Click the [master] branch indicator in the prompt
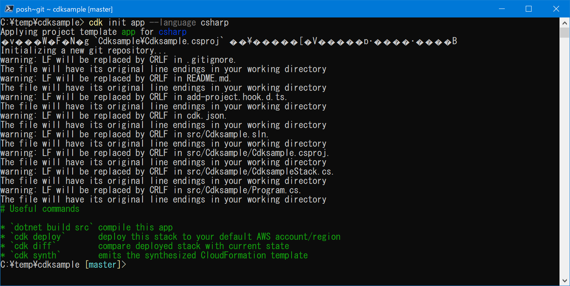Screen dimensions: 570x286 (x=103, y=264)
